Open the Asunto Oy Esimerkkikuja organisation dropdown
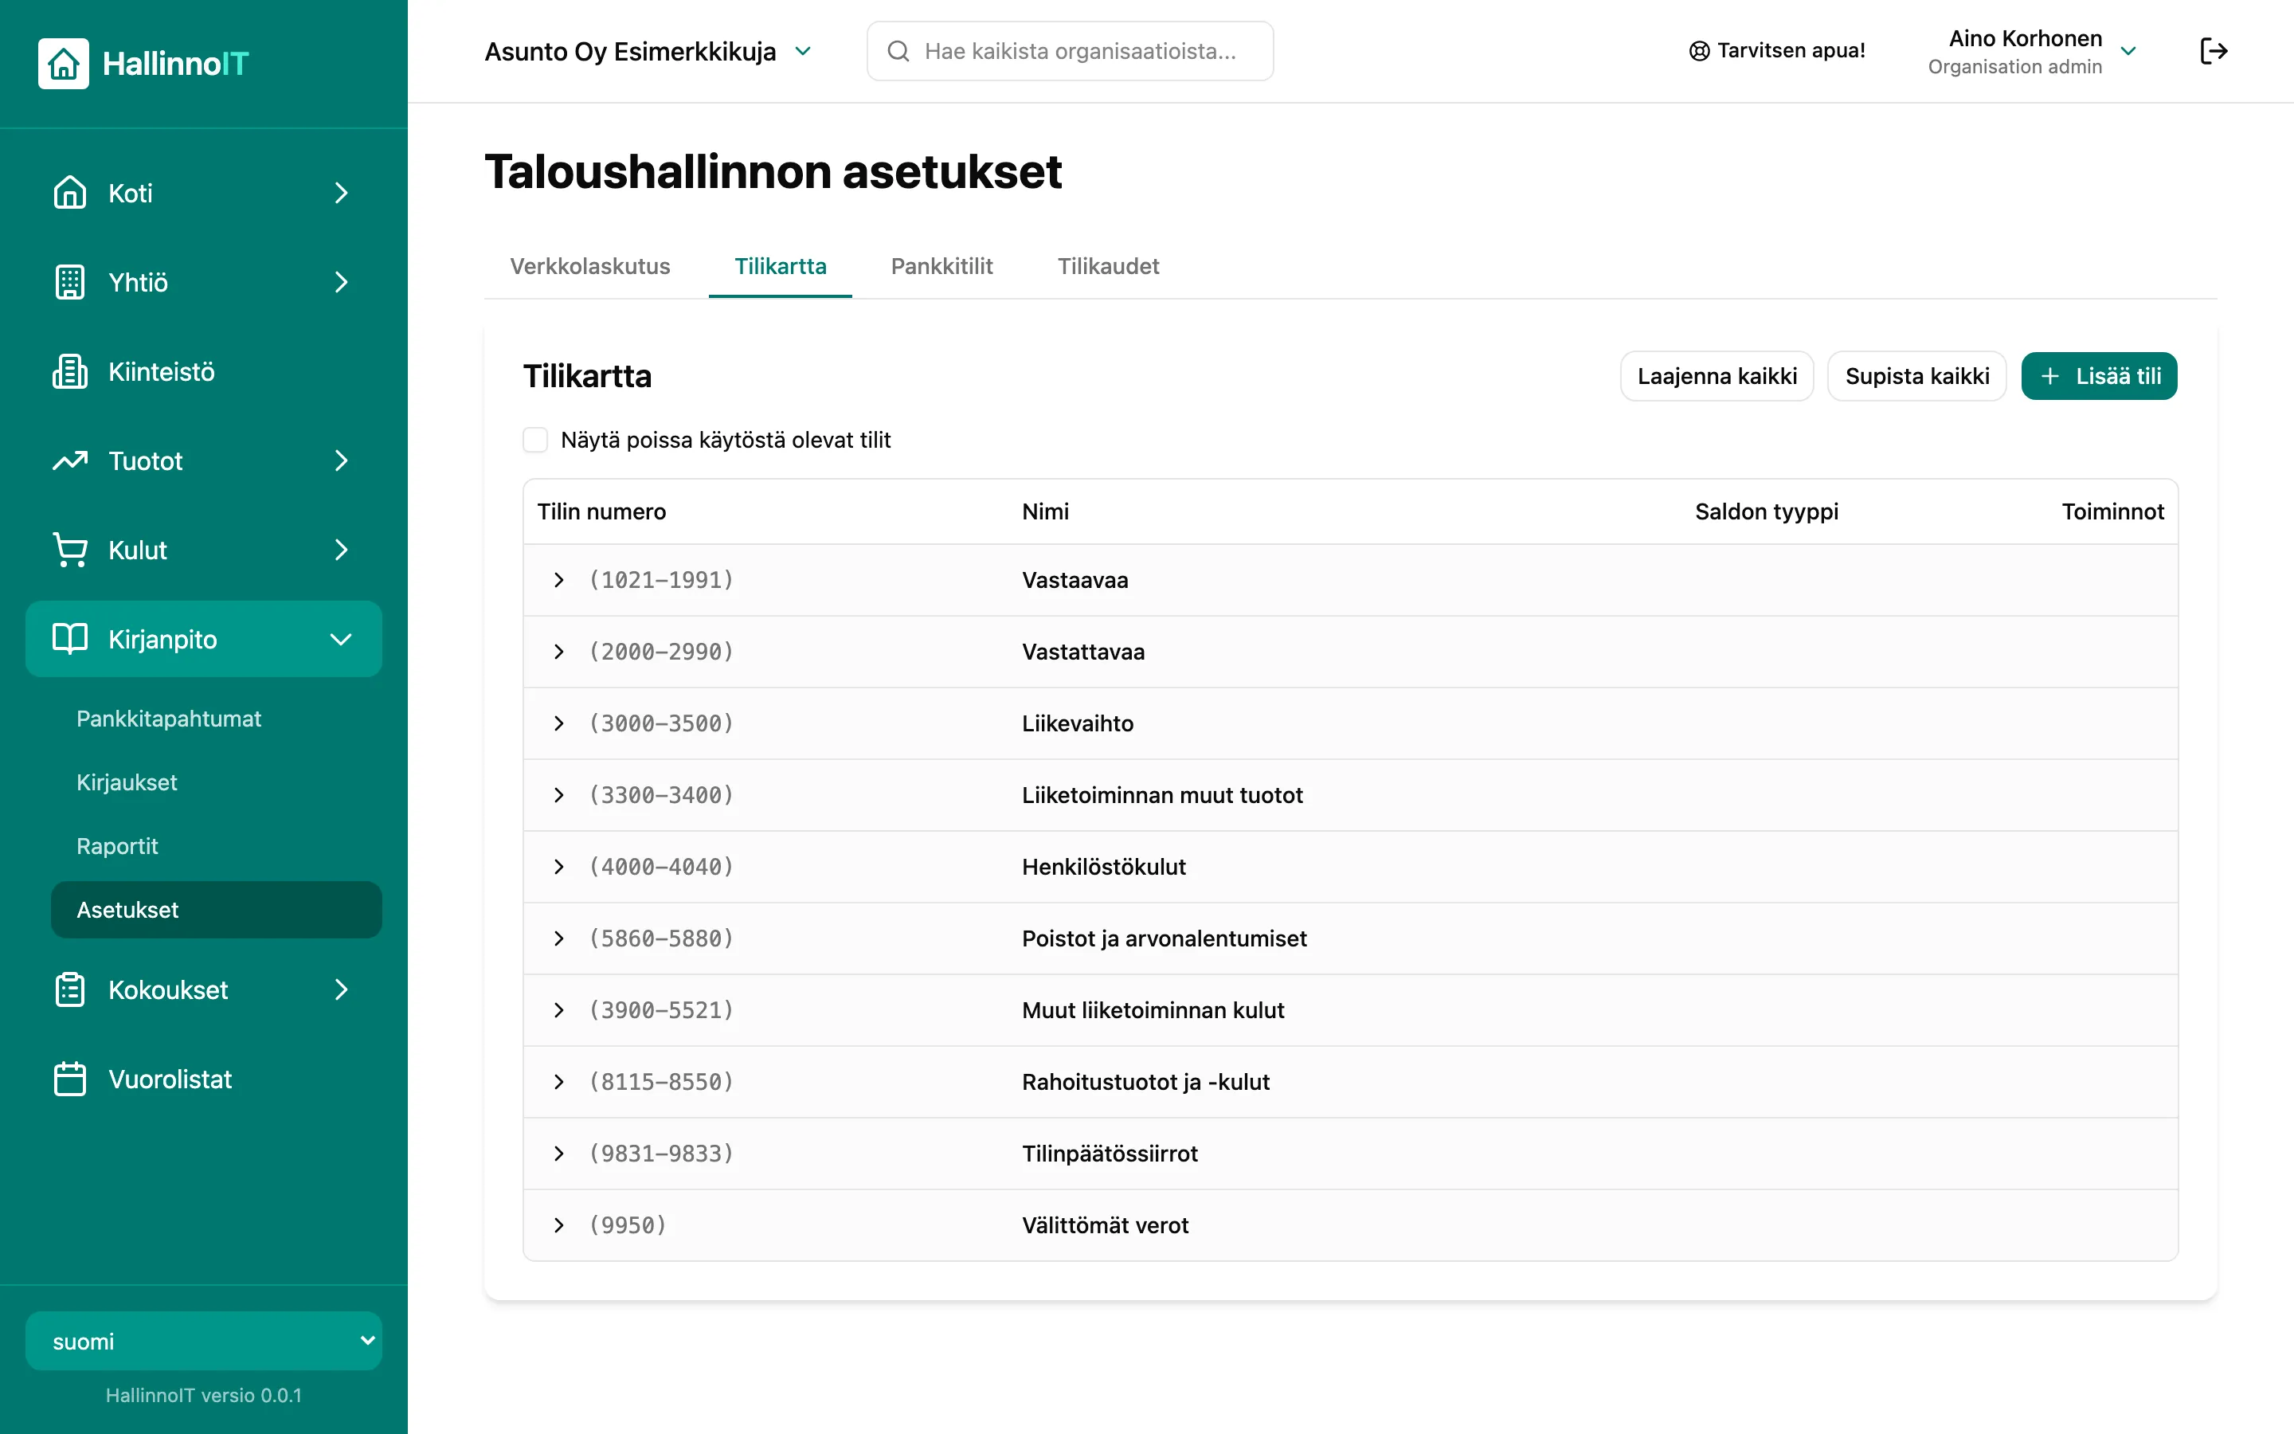Image resolution: width=2294 pixels, height=1434 pixels. [x=648, y=51]
